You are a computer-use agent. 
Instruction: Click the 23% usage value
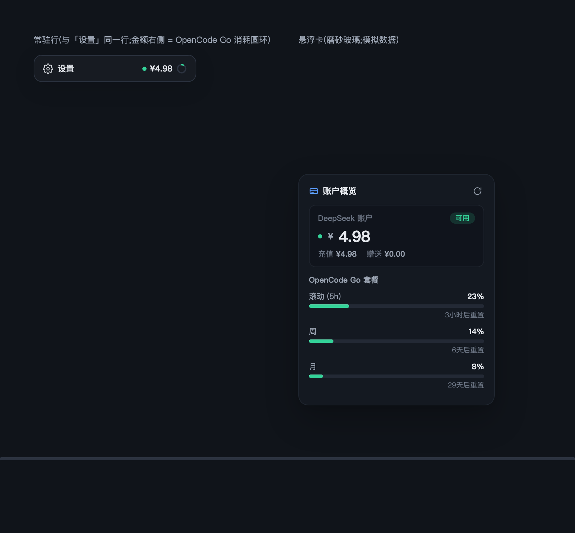tap(475, 296)
